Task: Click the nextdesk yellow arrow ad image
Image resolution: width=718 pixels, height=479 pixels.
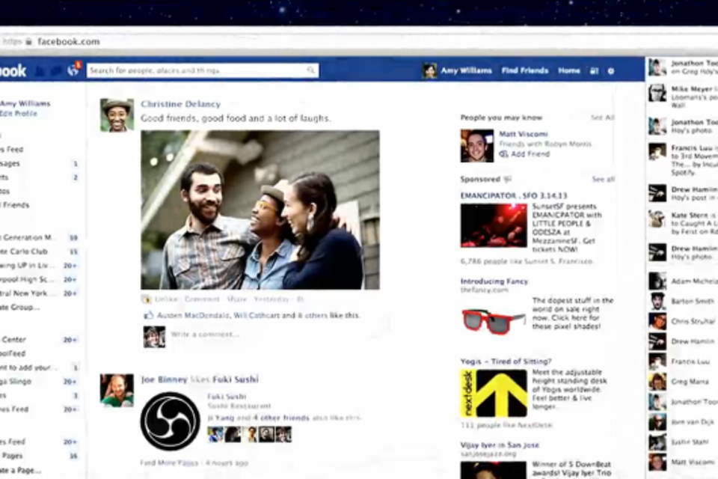Action: tap(492, 393)
